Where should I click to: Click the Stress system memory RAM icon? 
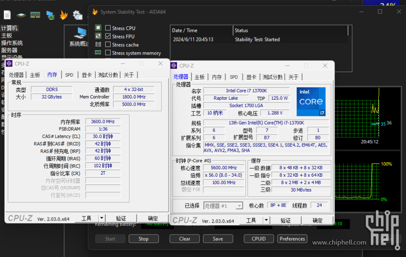[98, 53]
